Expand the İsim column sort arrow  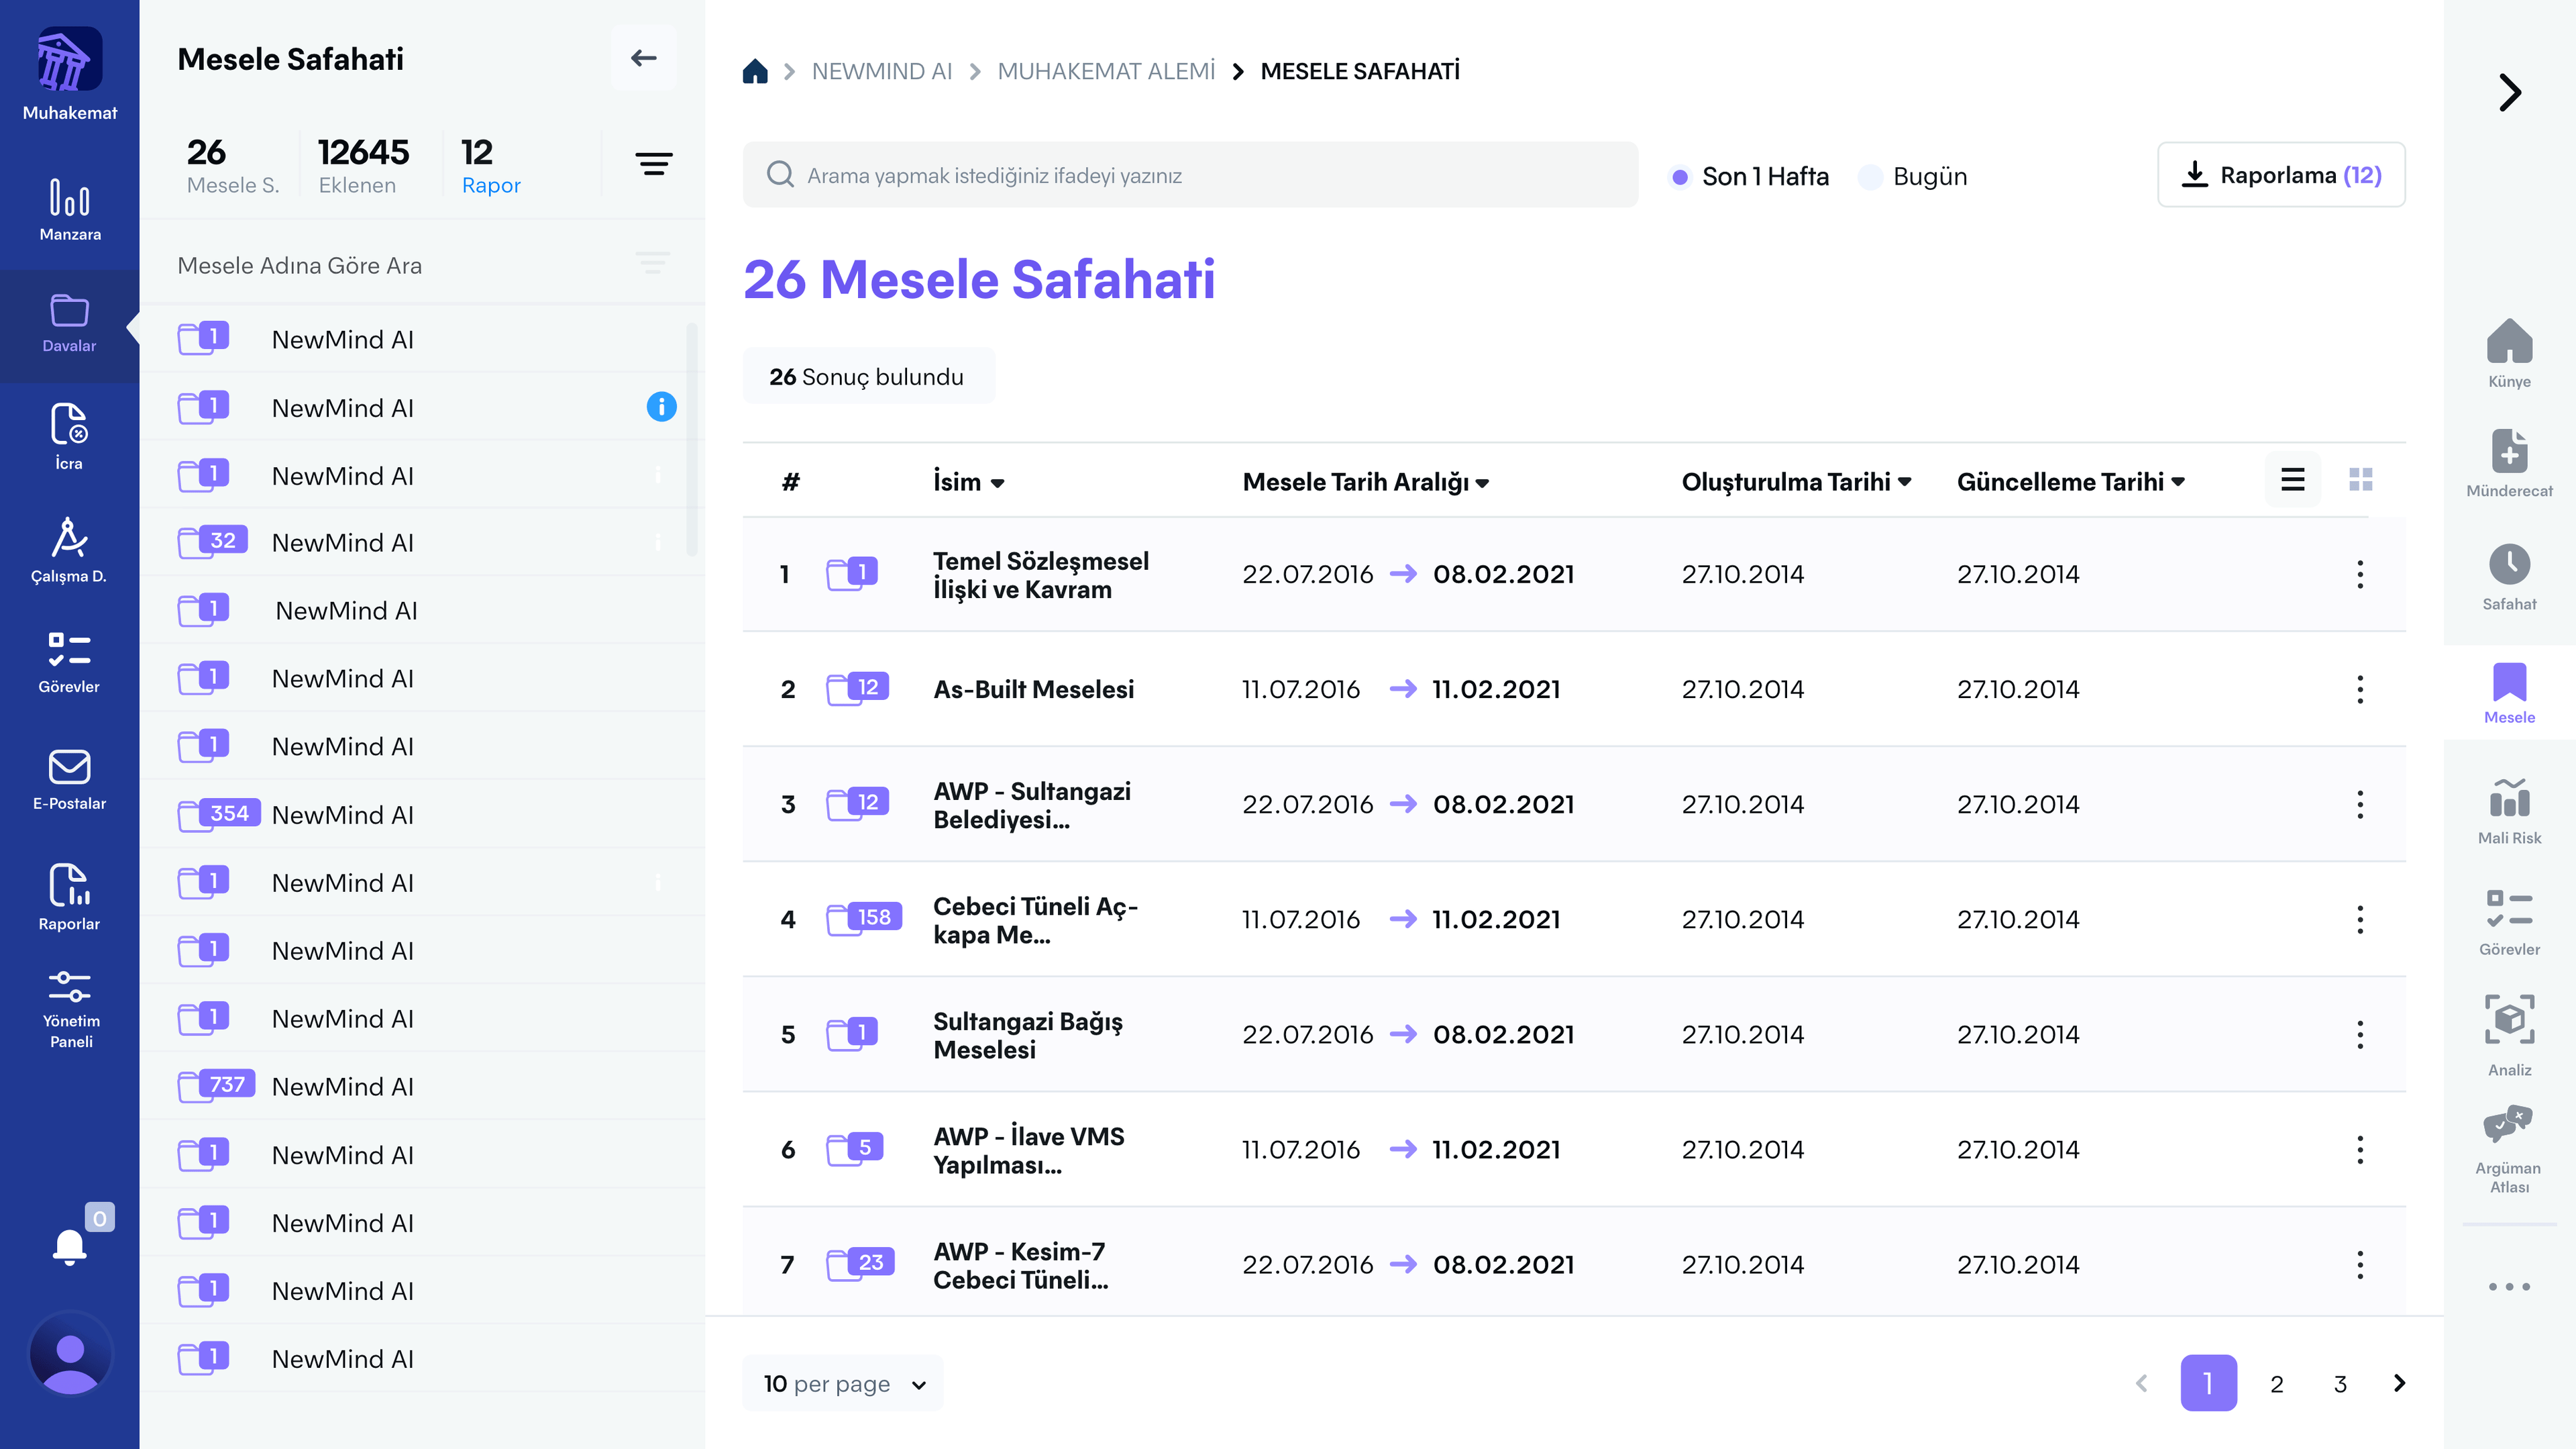click(997, 483)
